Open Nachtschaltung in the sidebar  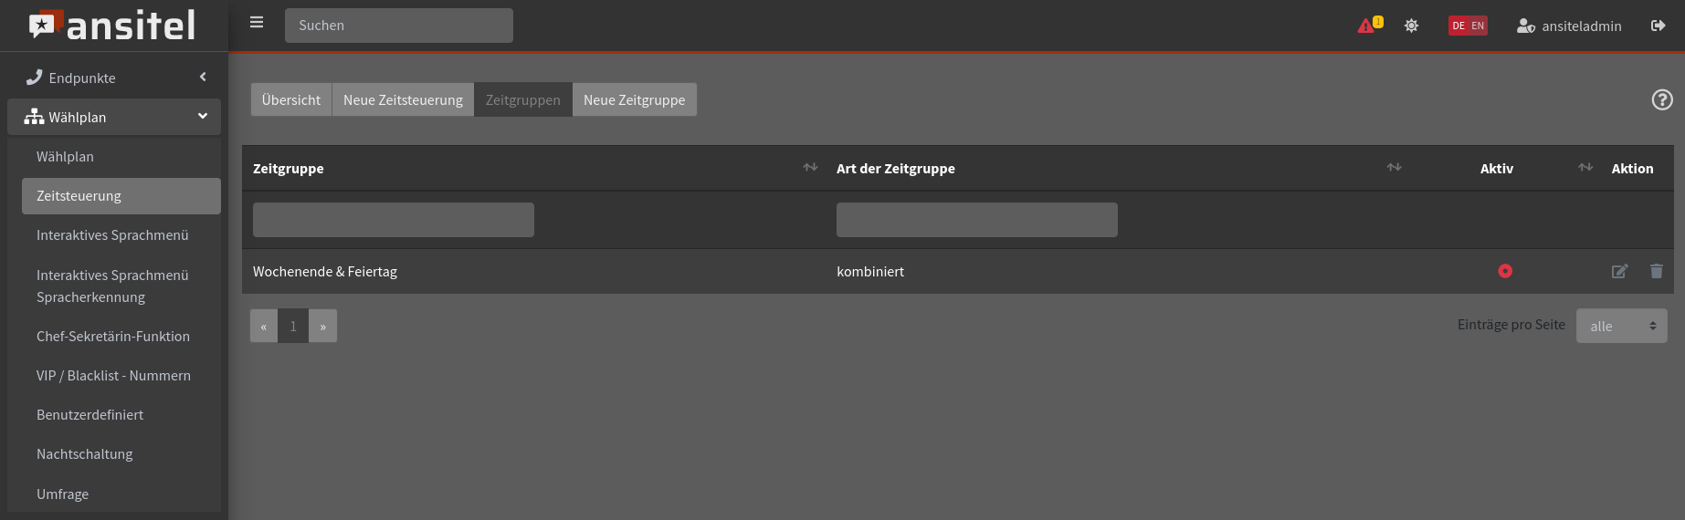coord(85,453)
